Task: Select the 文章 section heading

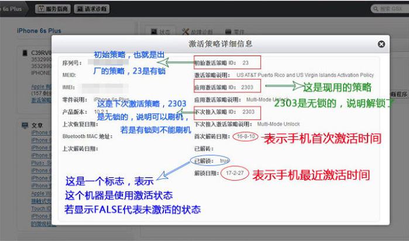Action: [x=37, y=125]
